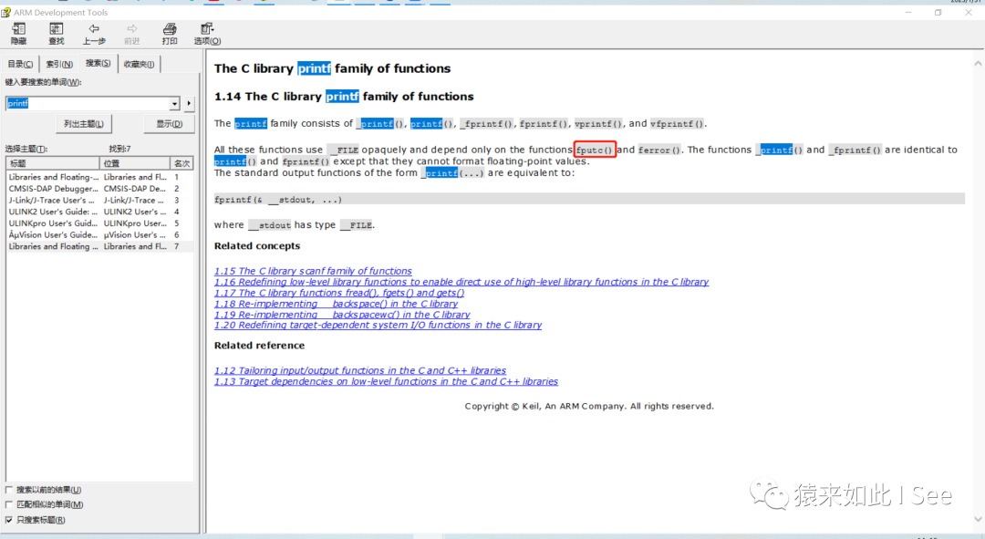Click the content pane scroll-up arrow
985x539 pixels.
click(978, 64)
